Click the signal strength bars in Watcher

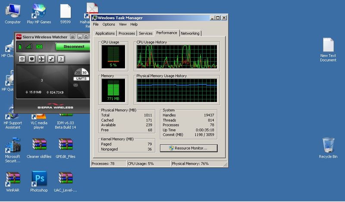28,47
